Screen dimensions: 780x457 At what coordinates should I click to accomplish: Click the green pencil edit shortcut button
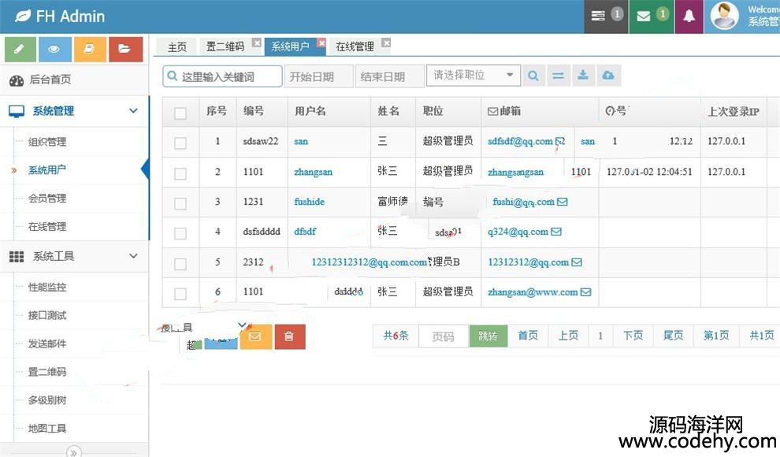click(x=20, y=49)
